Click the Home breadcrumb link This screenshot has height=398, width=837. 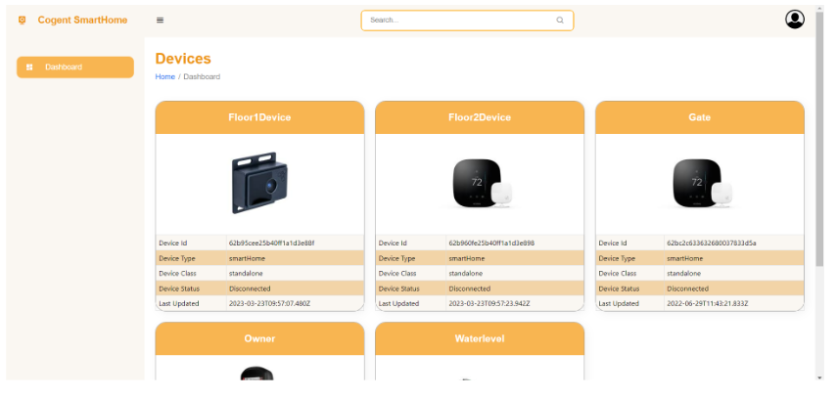tap(164, 76)
